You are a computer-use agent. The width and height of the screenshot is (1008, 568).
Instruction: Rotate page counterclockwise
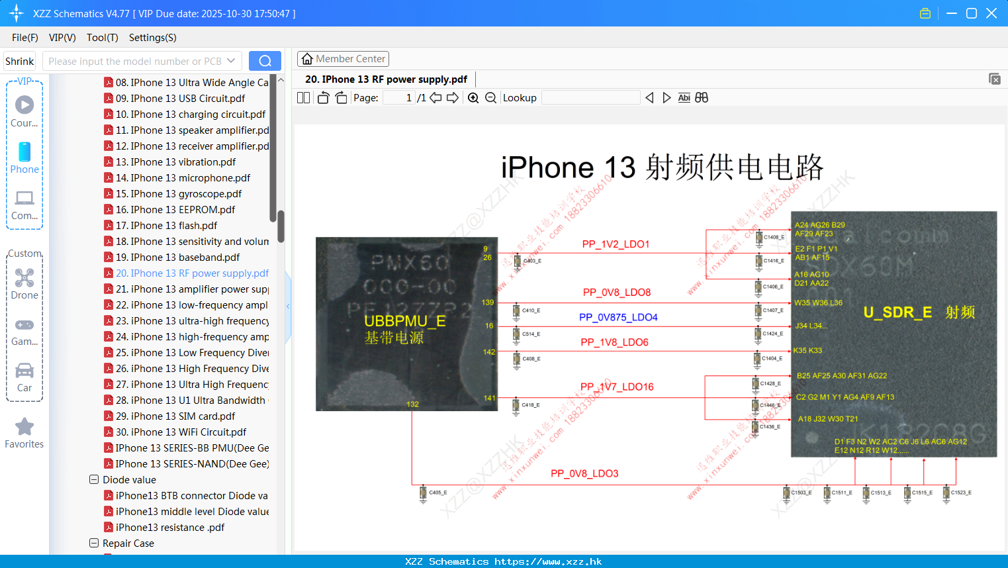(x=323, y=97)
